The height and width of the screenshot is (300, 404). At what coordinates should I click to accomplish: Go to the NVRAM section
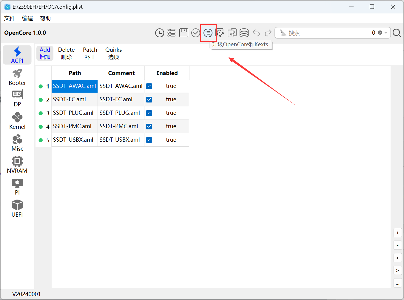(x=17, y=165)
